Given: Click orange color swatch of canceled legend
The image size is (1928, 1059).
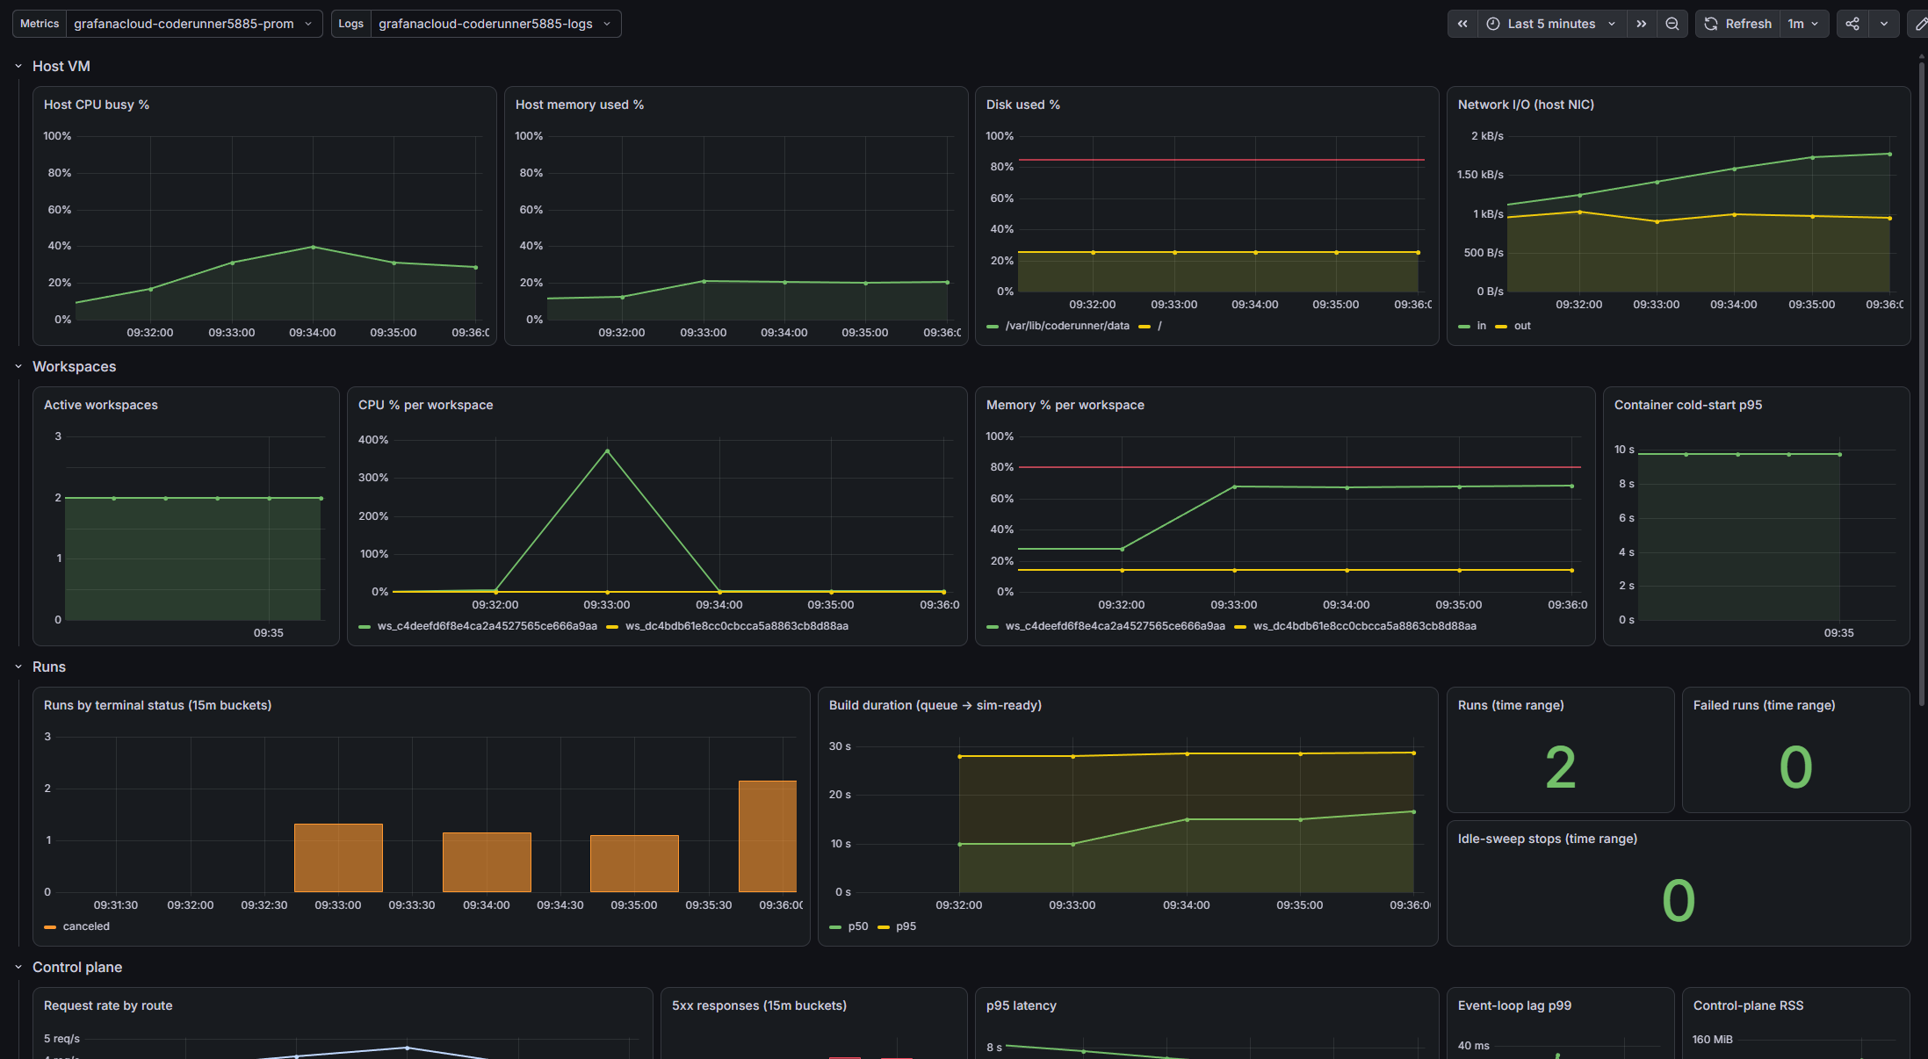Looking at the screenshot, I should click(x=50, y=927).
